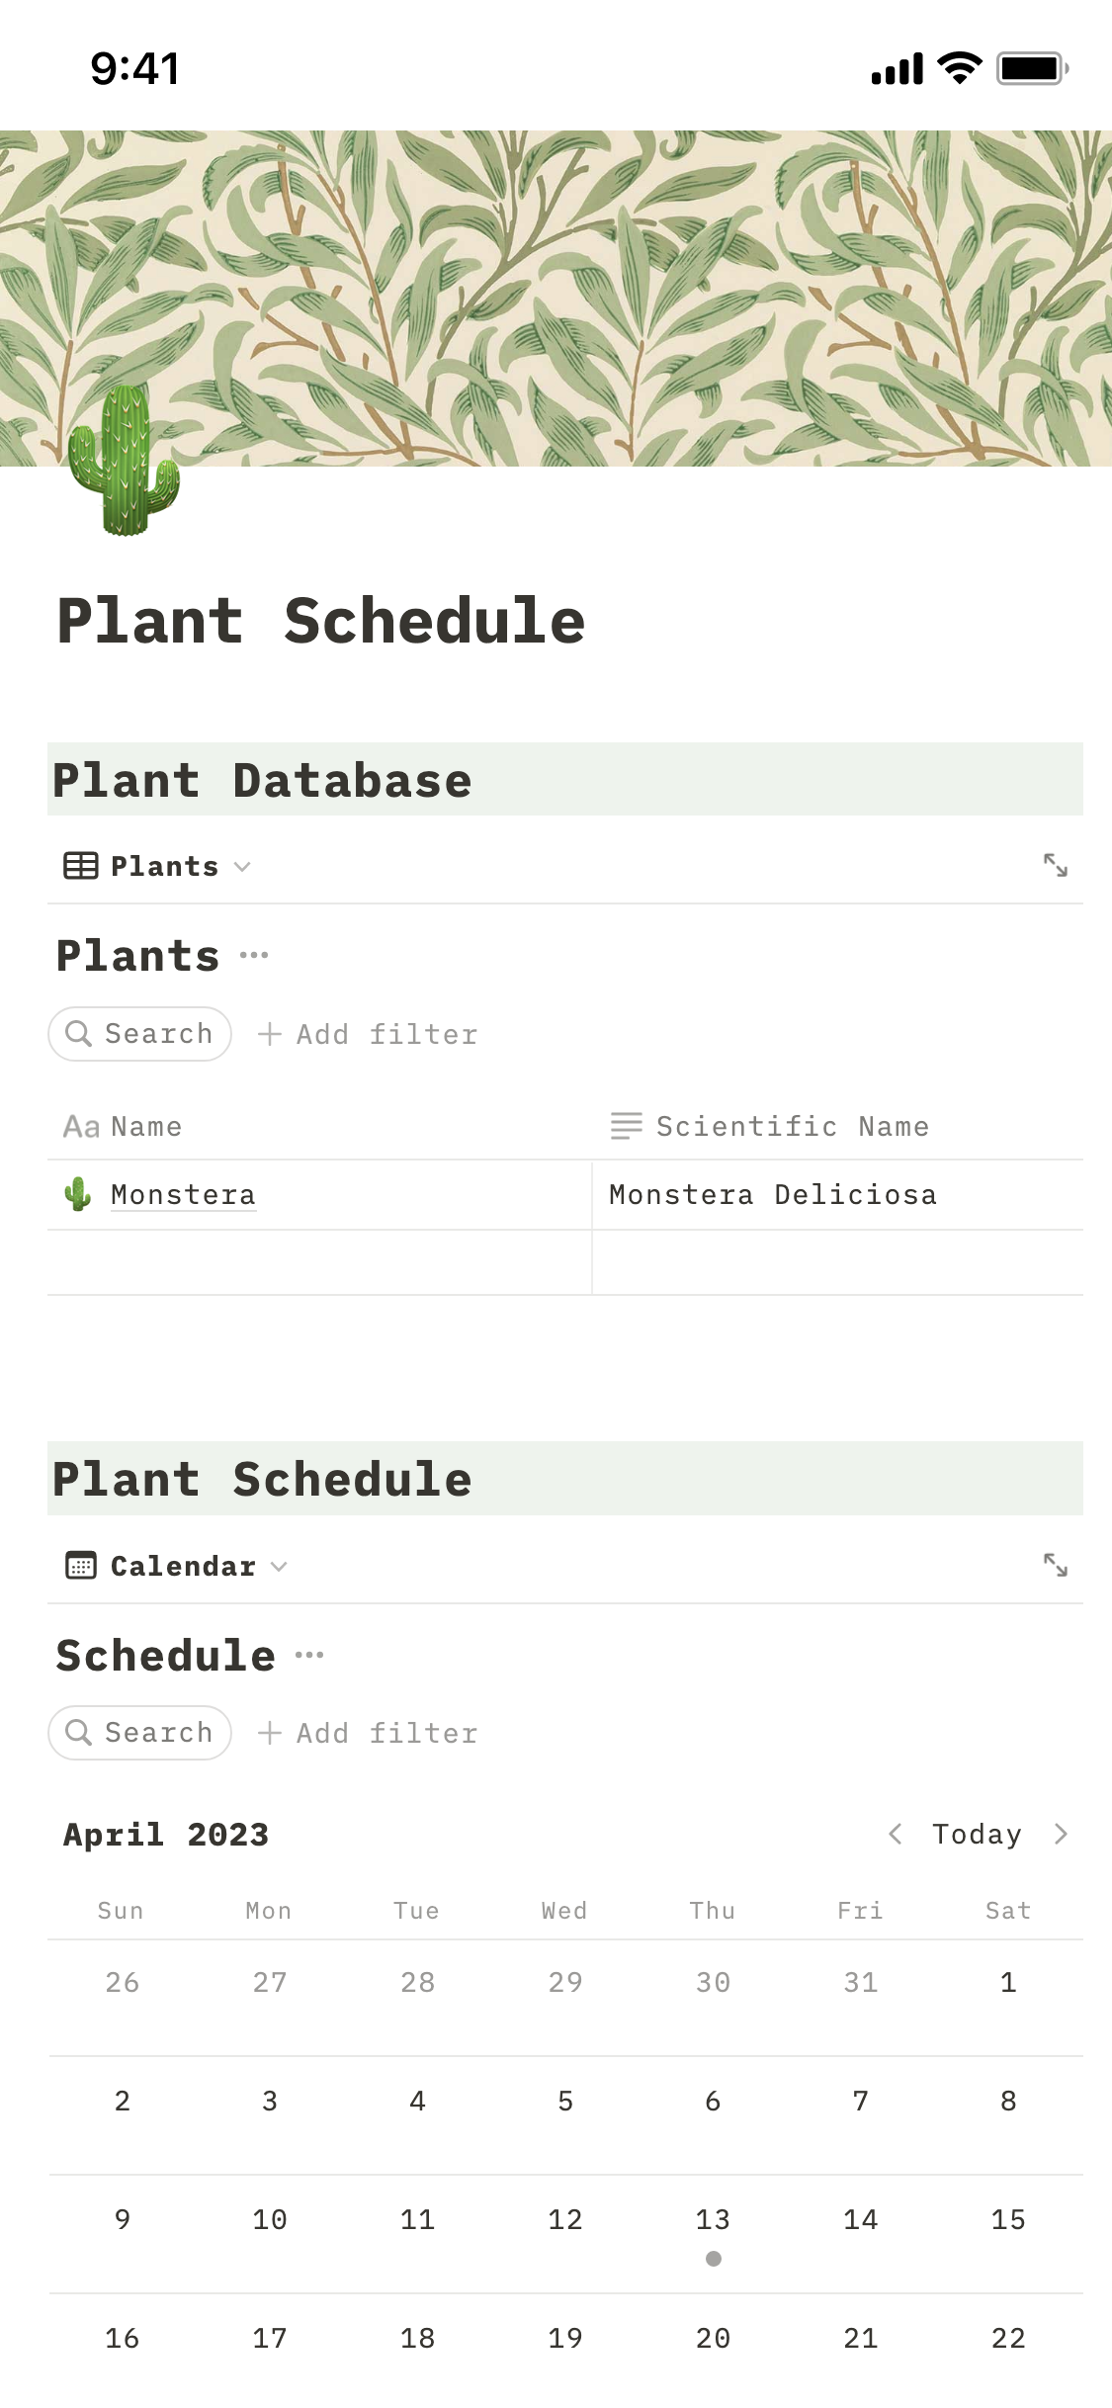The width and height of the screenshot is (1112, 2408).
Task: Click the previous month chevron
Action: coord(896,1834)
